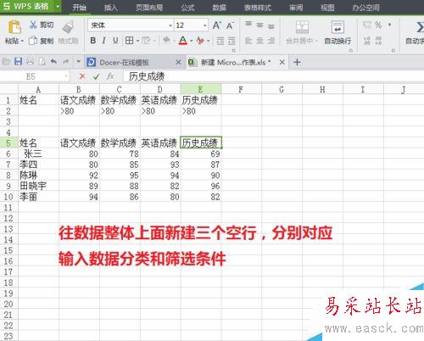
Task: Toggle underline formatting with U
Action: (115, 41)
